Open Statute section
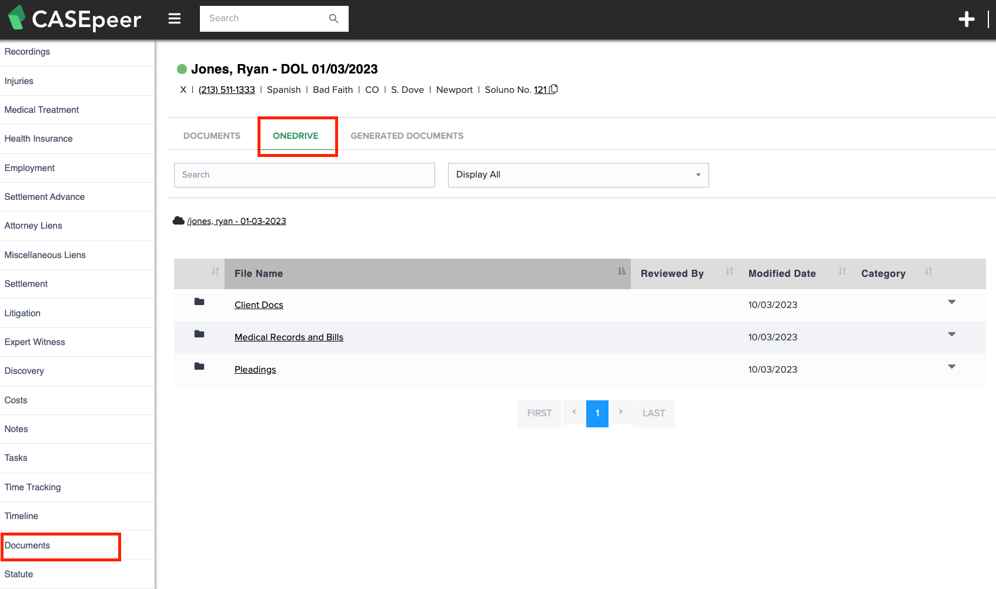Image resolution: width=996 pixels, height=589 pixels. click(x=19, y=574)
